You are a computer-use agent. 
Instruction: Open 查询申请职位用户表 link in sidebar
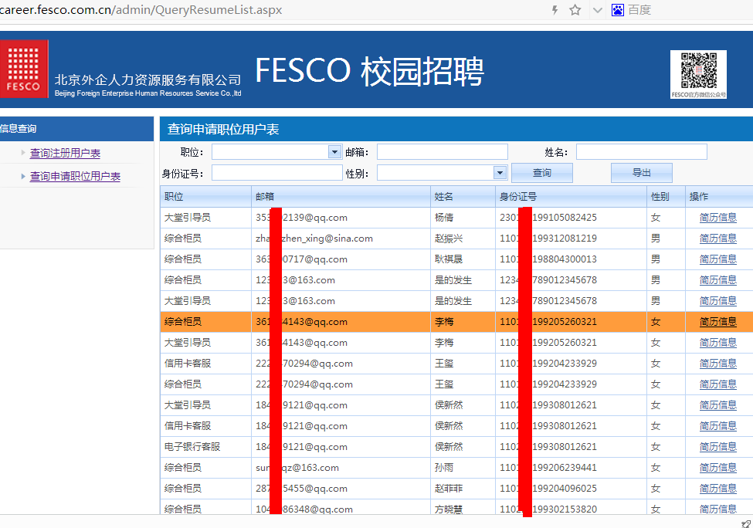[x=75, y=176]
